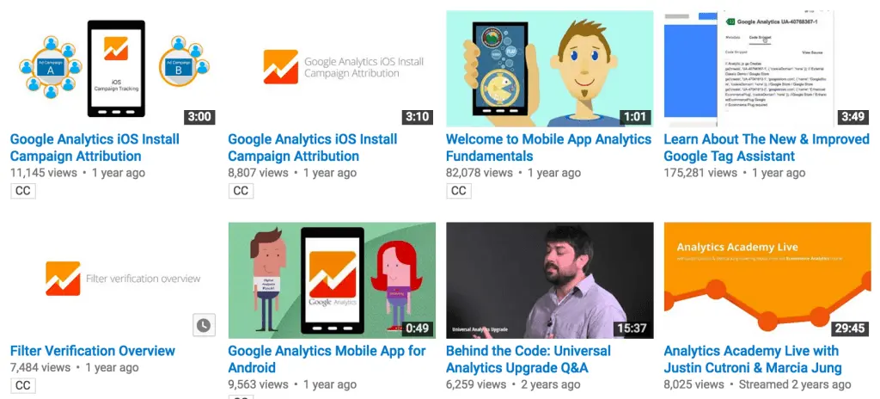Open Google Analytics Mobile App for Android link

tap(327, 359)
